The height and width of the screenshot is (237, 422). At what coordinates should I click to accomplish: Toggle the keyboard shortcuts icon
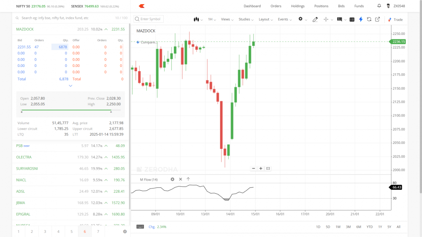pyautogui.click(x=140, y=227)
